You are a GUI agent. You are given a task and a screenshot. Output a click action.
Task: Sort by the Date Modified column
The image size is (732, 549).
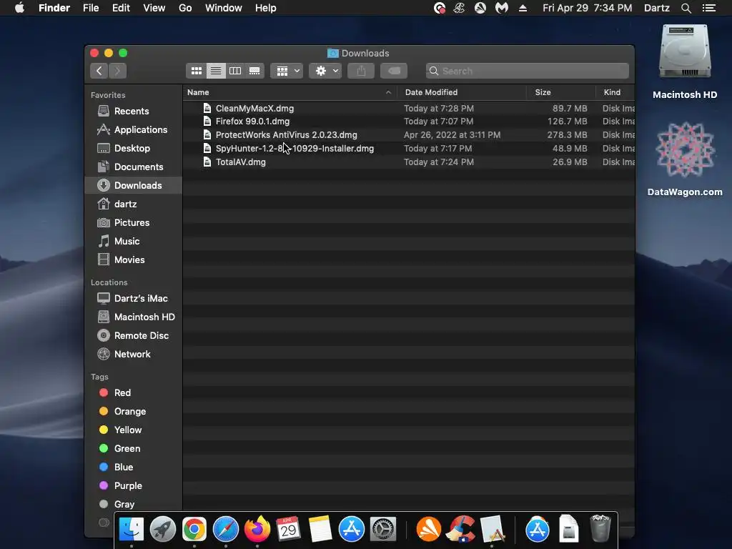point(463,92)
